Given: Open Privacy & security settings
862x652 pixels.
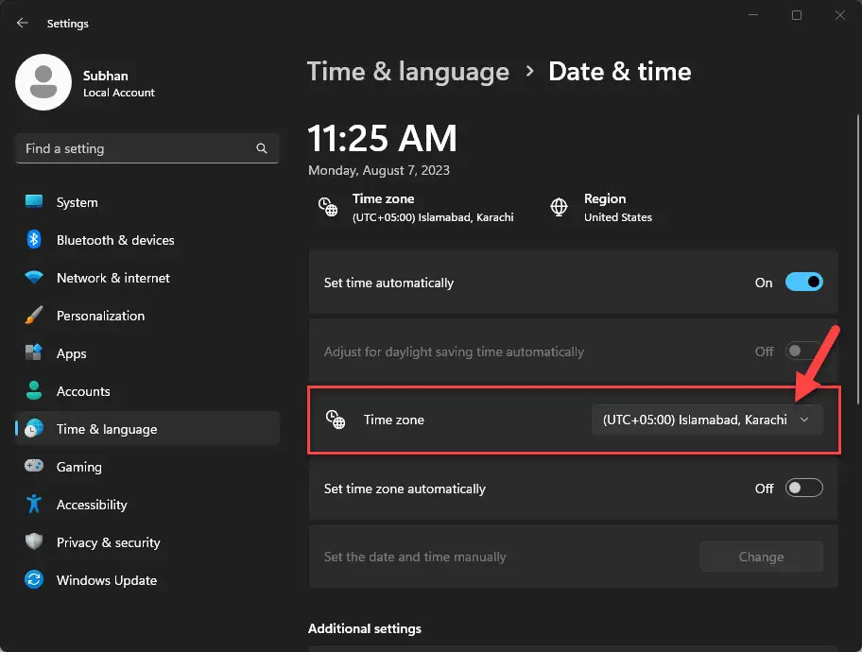Looking at the screenshot, I should pyautogui.click(x=35, y=542).
